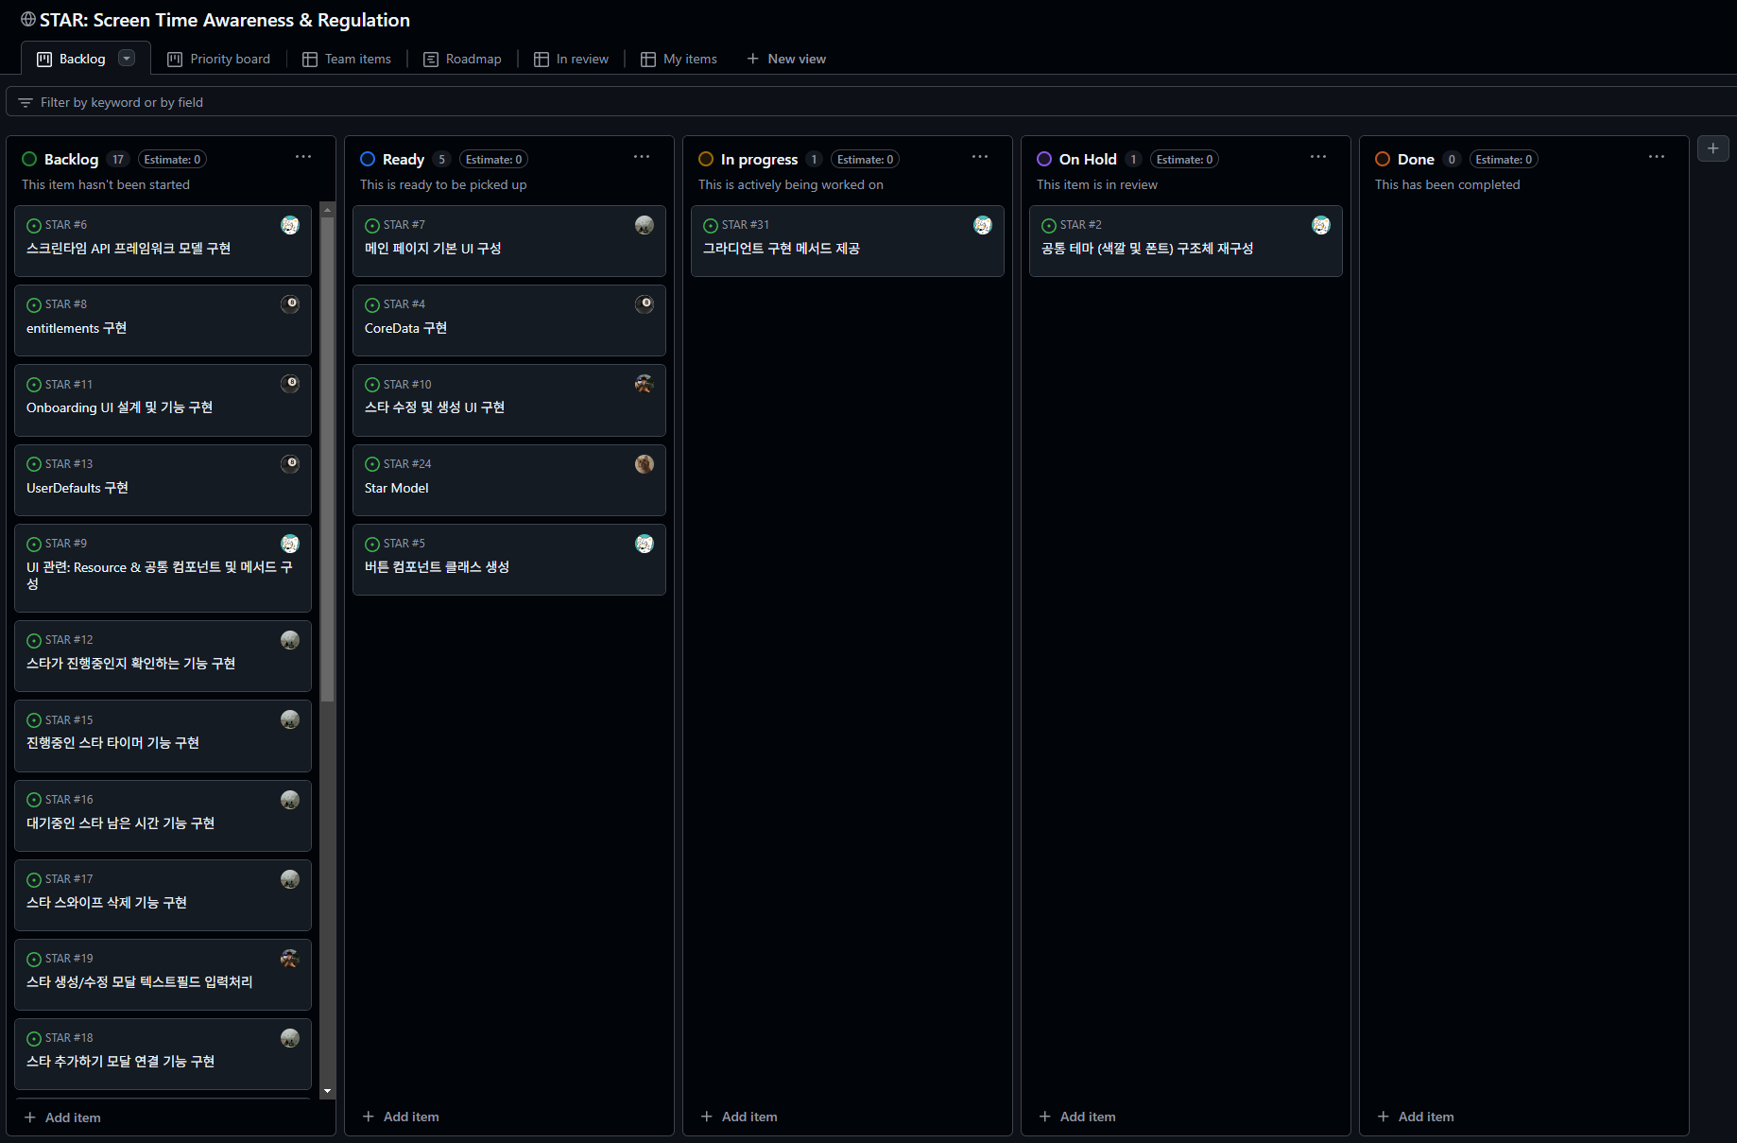Open the Backlog view options dropdown arrow
Image resolution: width=1737 pixels, height=1143 pixels.
(x=127, y=58)
